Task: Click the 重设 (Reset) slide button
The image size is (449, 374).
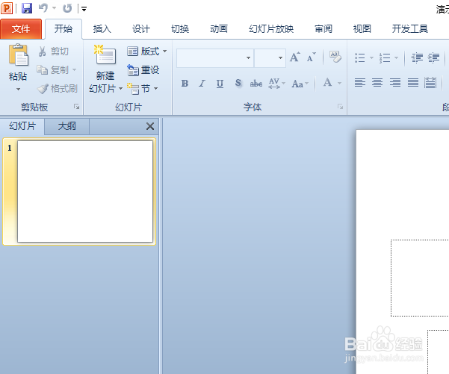Action: click(143, 70)
